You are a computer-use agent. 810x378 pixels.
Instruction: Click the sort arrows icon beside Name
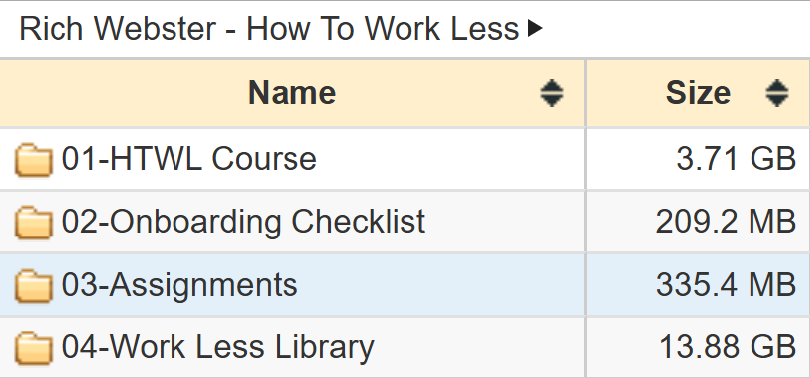(551, 93)
